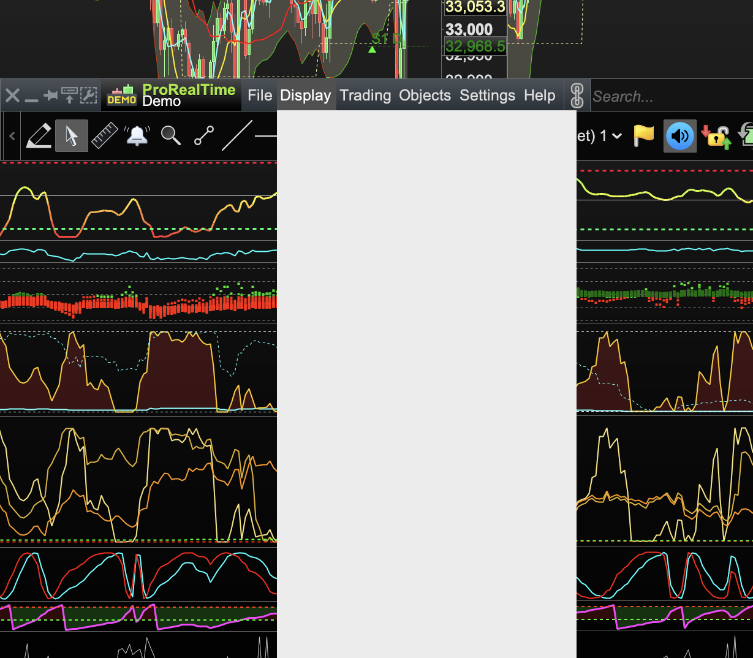753x658 pixels.
Task: Click the 33,053.3 price label
Action: 475,7
